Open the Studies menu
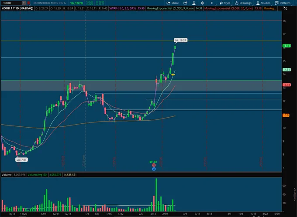 click(263, 3)
